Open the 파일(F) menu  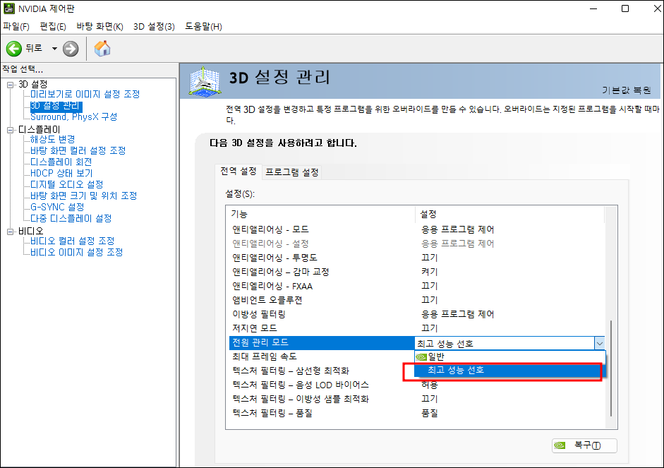coord(16,27)
